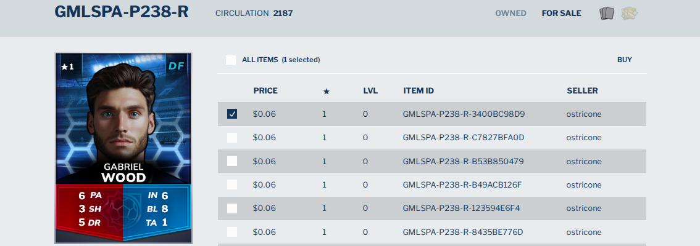The image size is (700, 246).
Task: Switch to faded scattered cards view icon
Action: [x=630, y=14]
